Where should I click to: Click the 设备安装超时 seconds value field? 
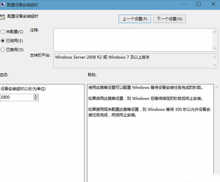click(17, 97)
